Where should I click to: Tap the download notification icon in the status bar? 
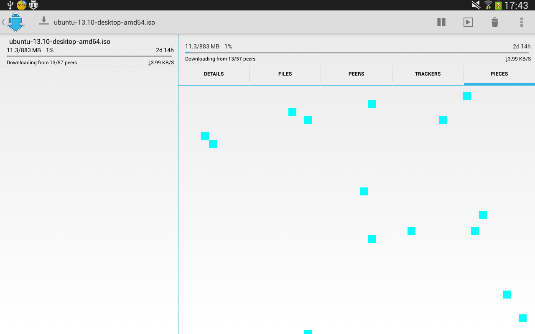pos(33,5)
